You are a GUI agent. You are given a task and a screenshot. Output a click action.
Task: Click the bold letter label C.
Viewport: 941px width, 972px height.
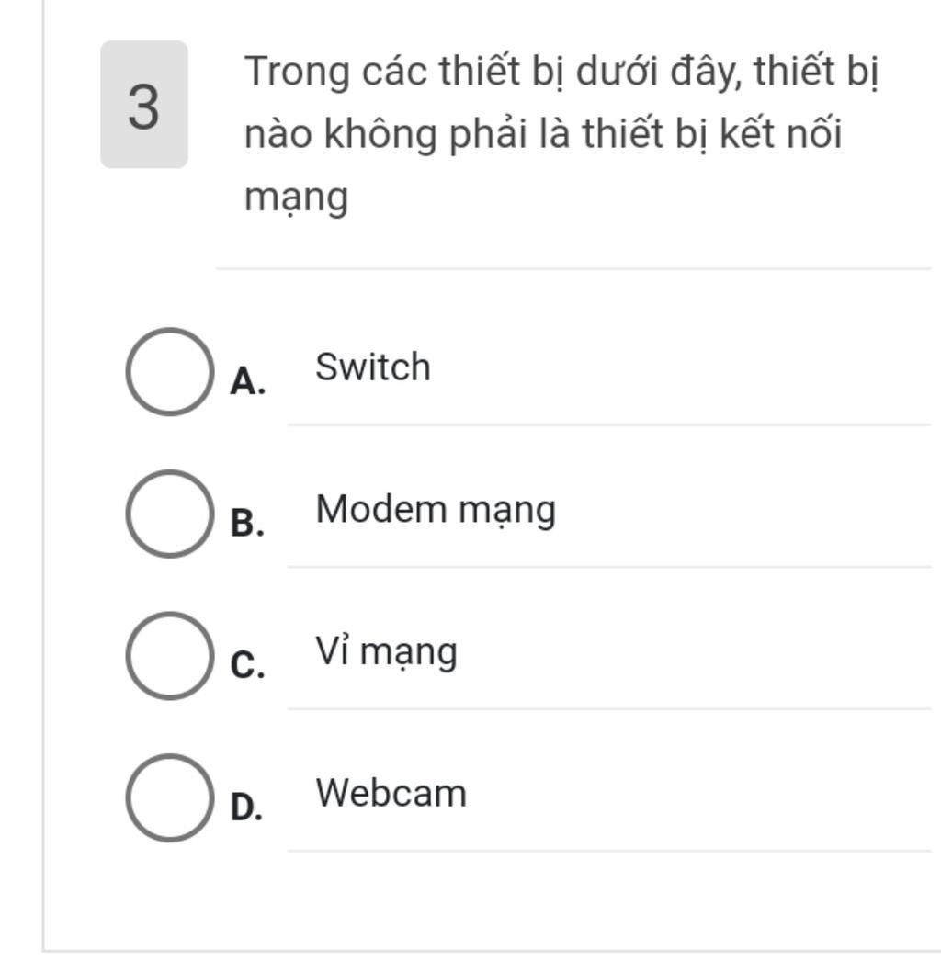tap(247, 665)
